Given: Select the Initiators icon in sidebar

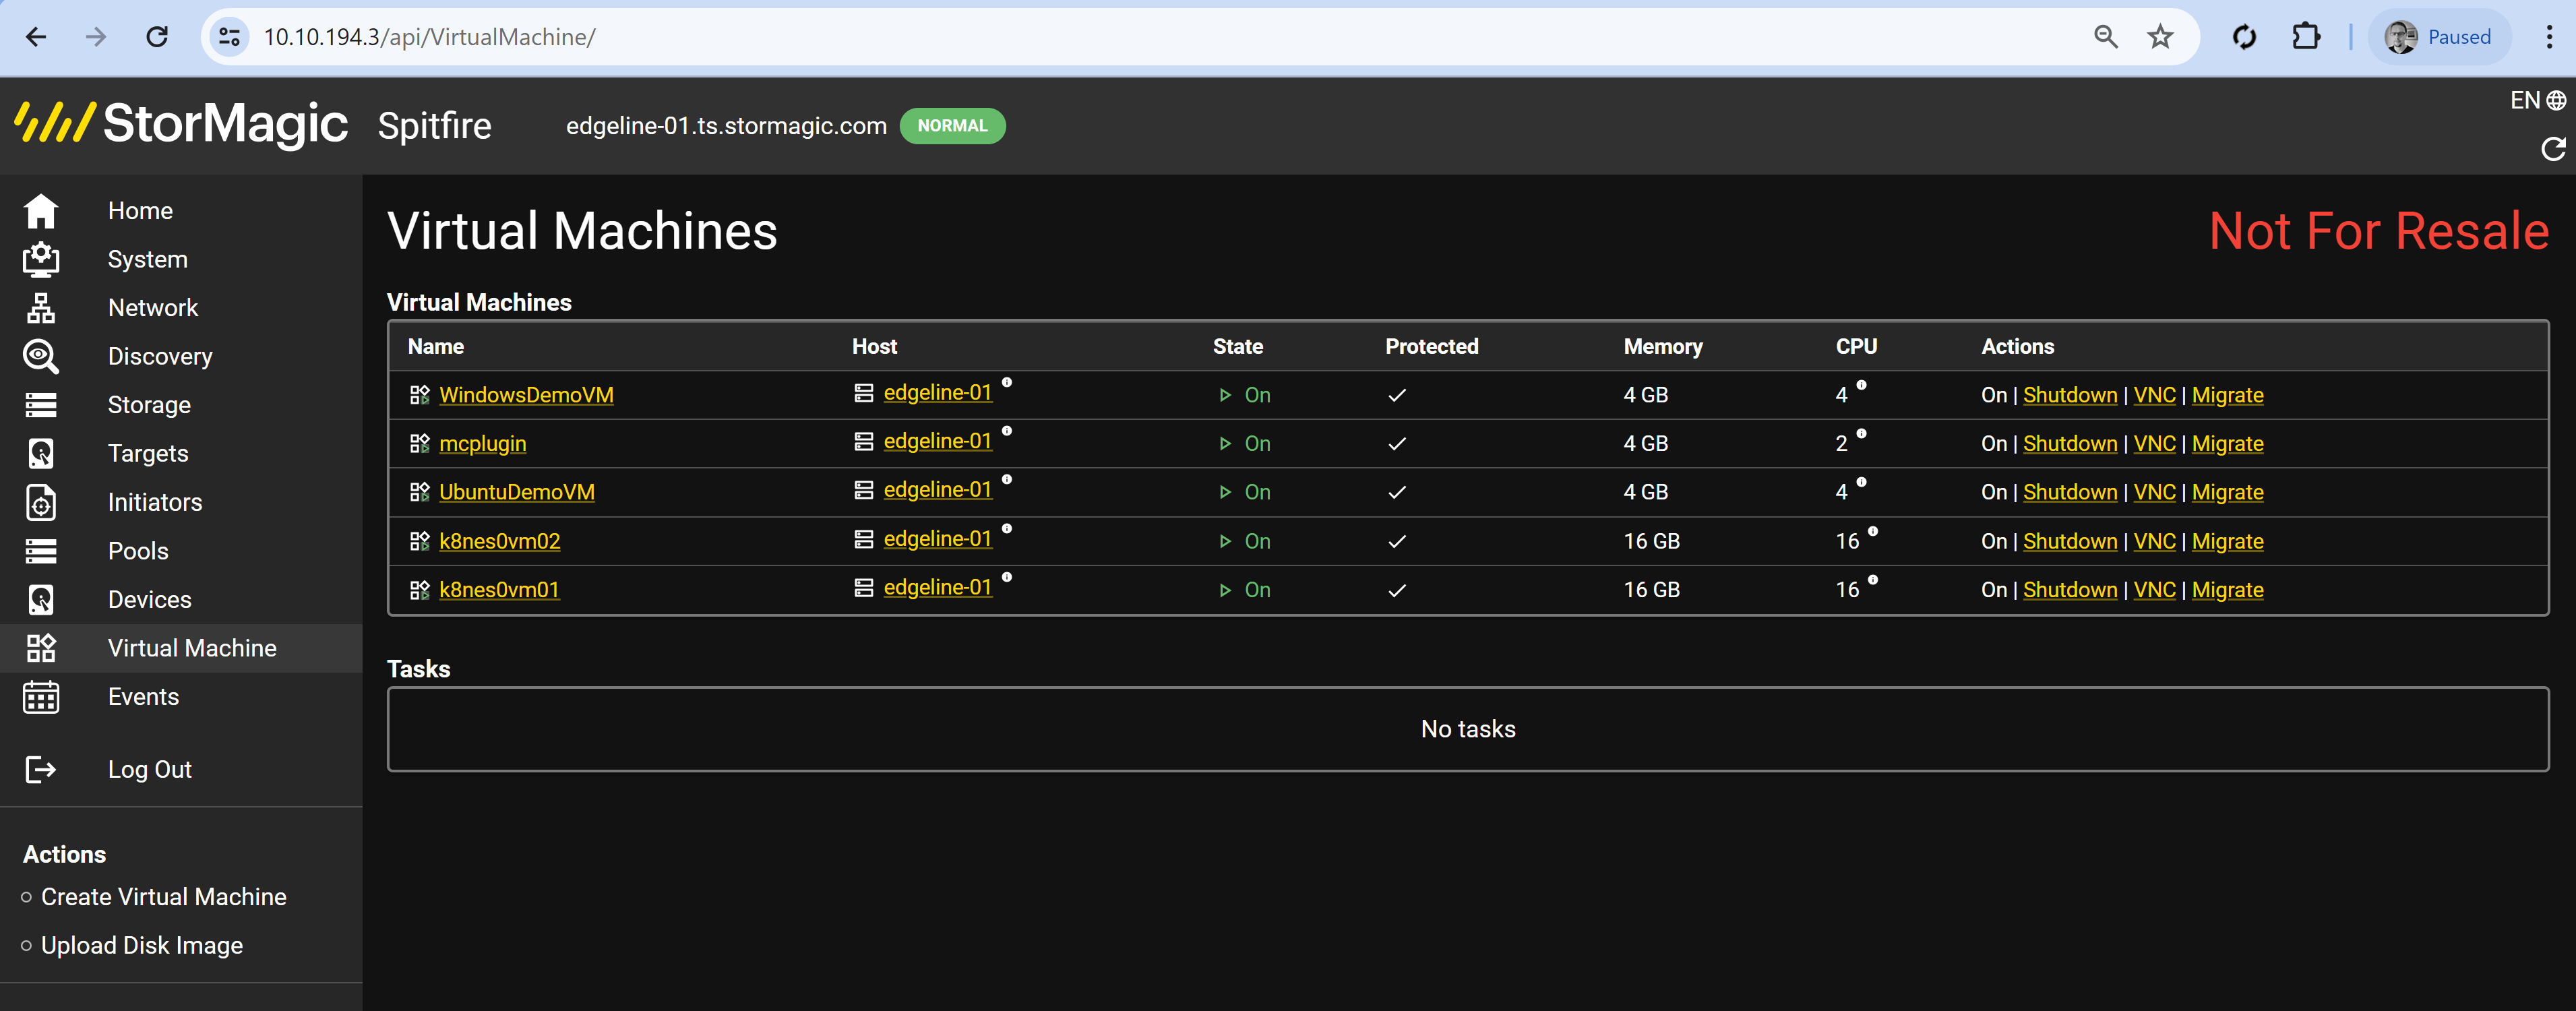Looking at the screenshot, I should pyautogui.click(x=41, y=502).
